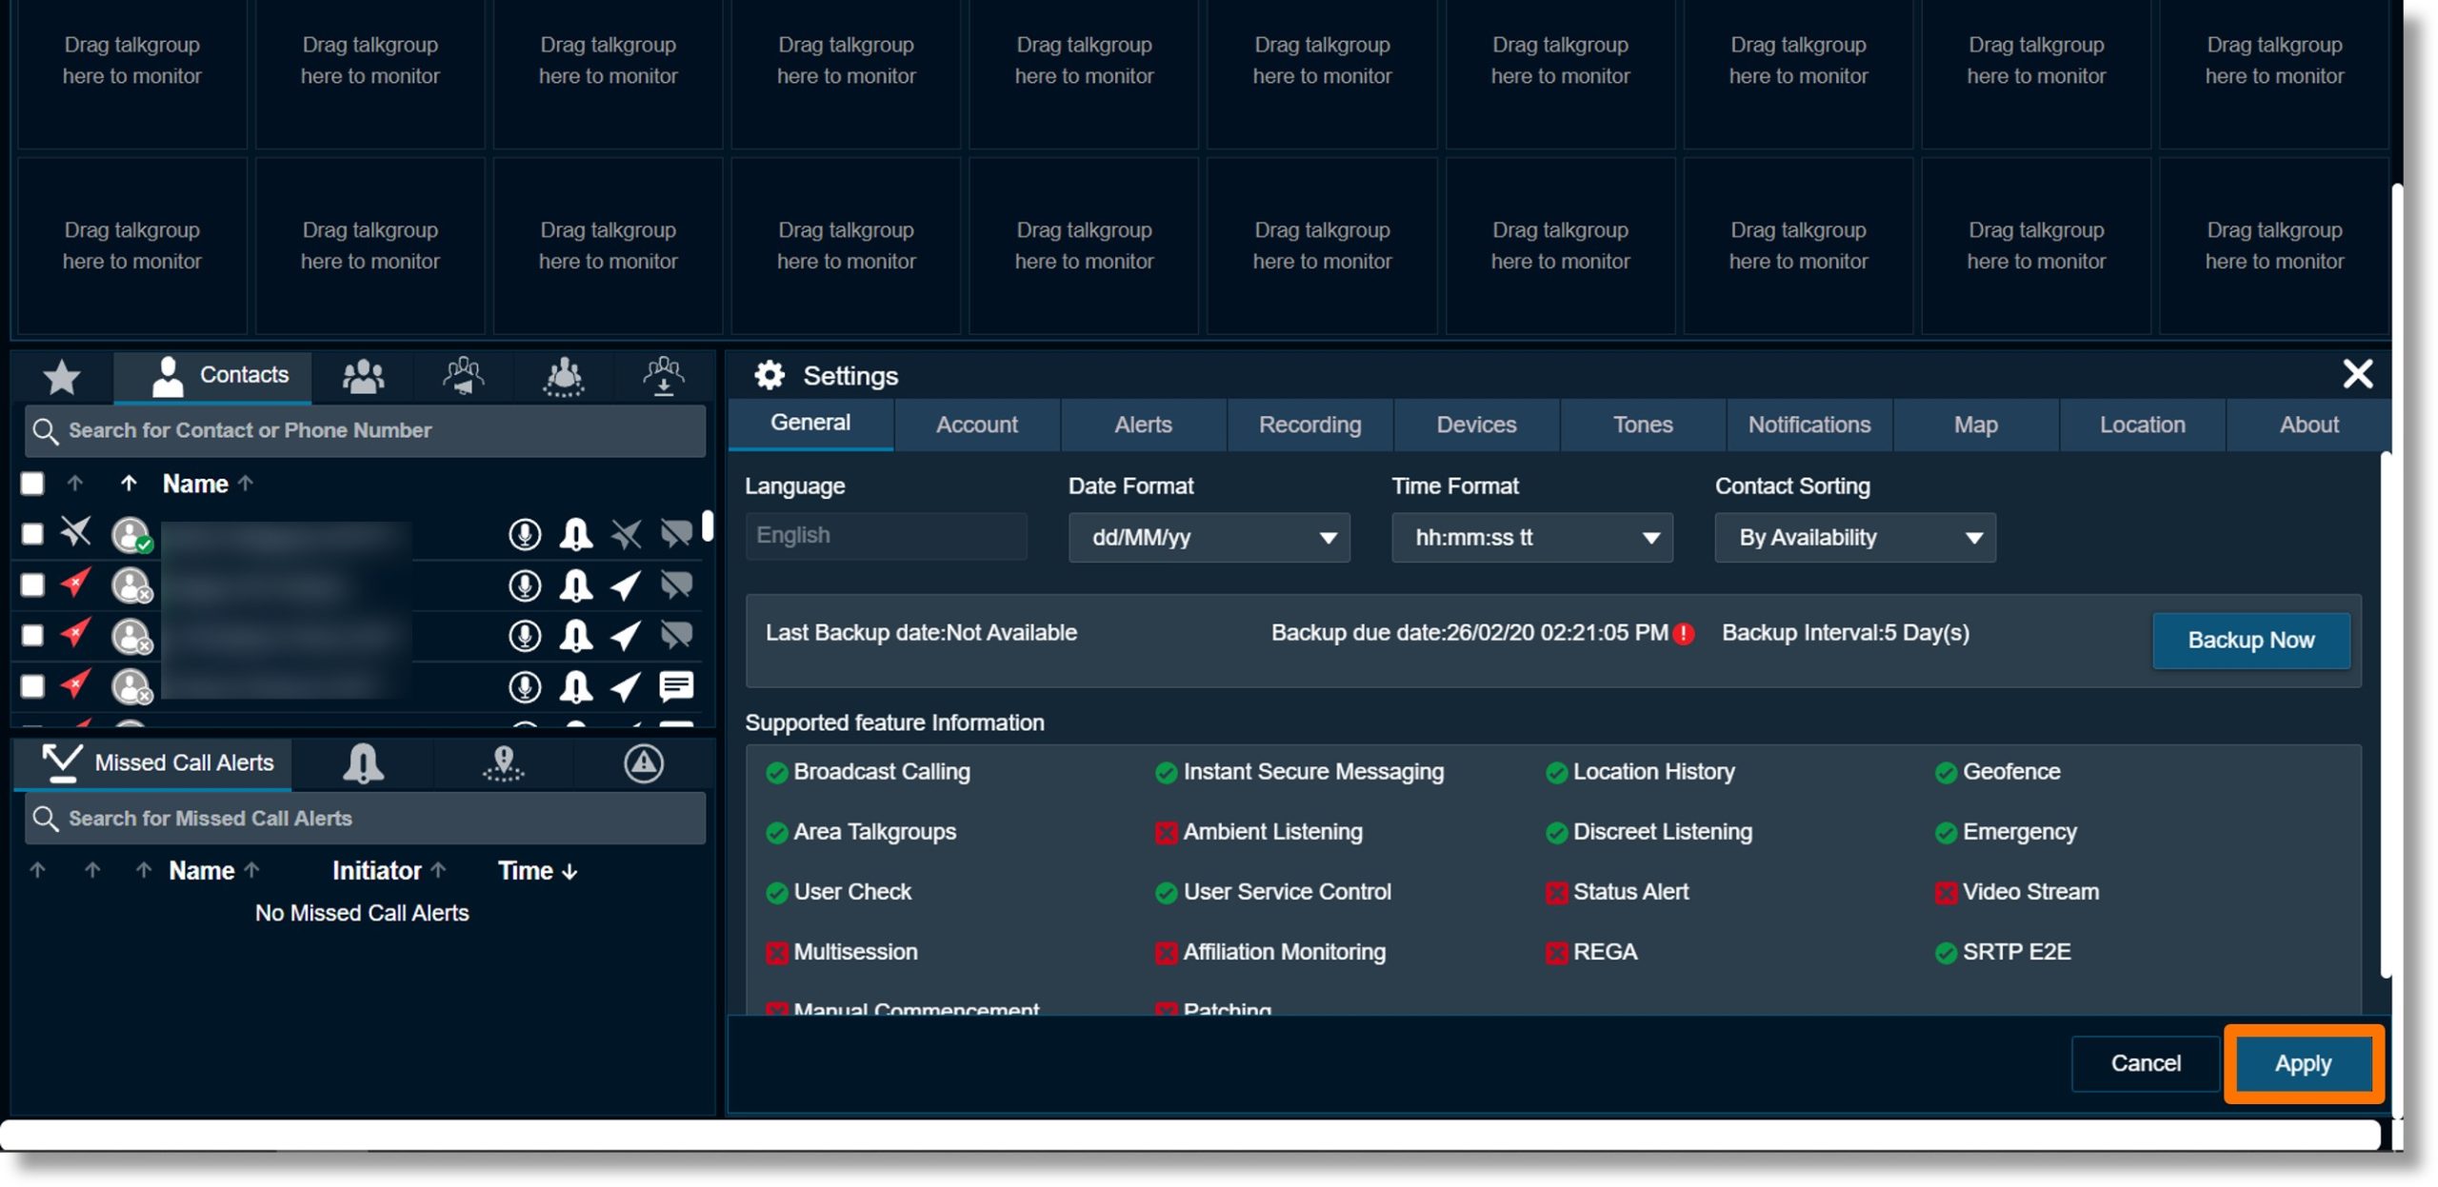This screenshot has width=2438, height=1187.
Task: Click the disabled message icon in second contact row
Action: coord(677,585)
